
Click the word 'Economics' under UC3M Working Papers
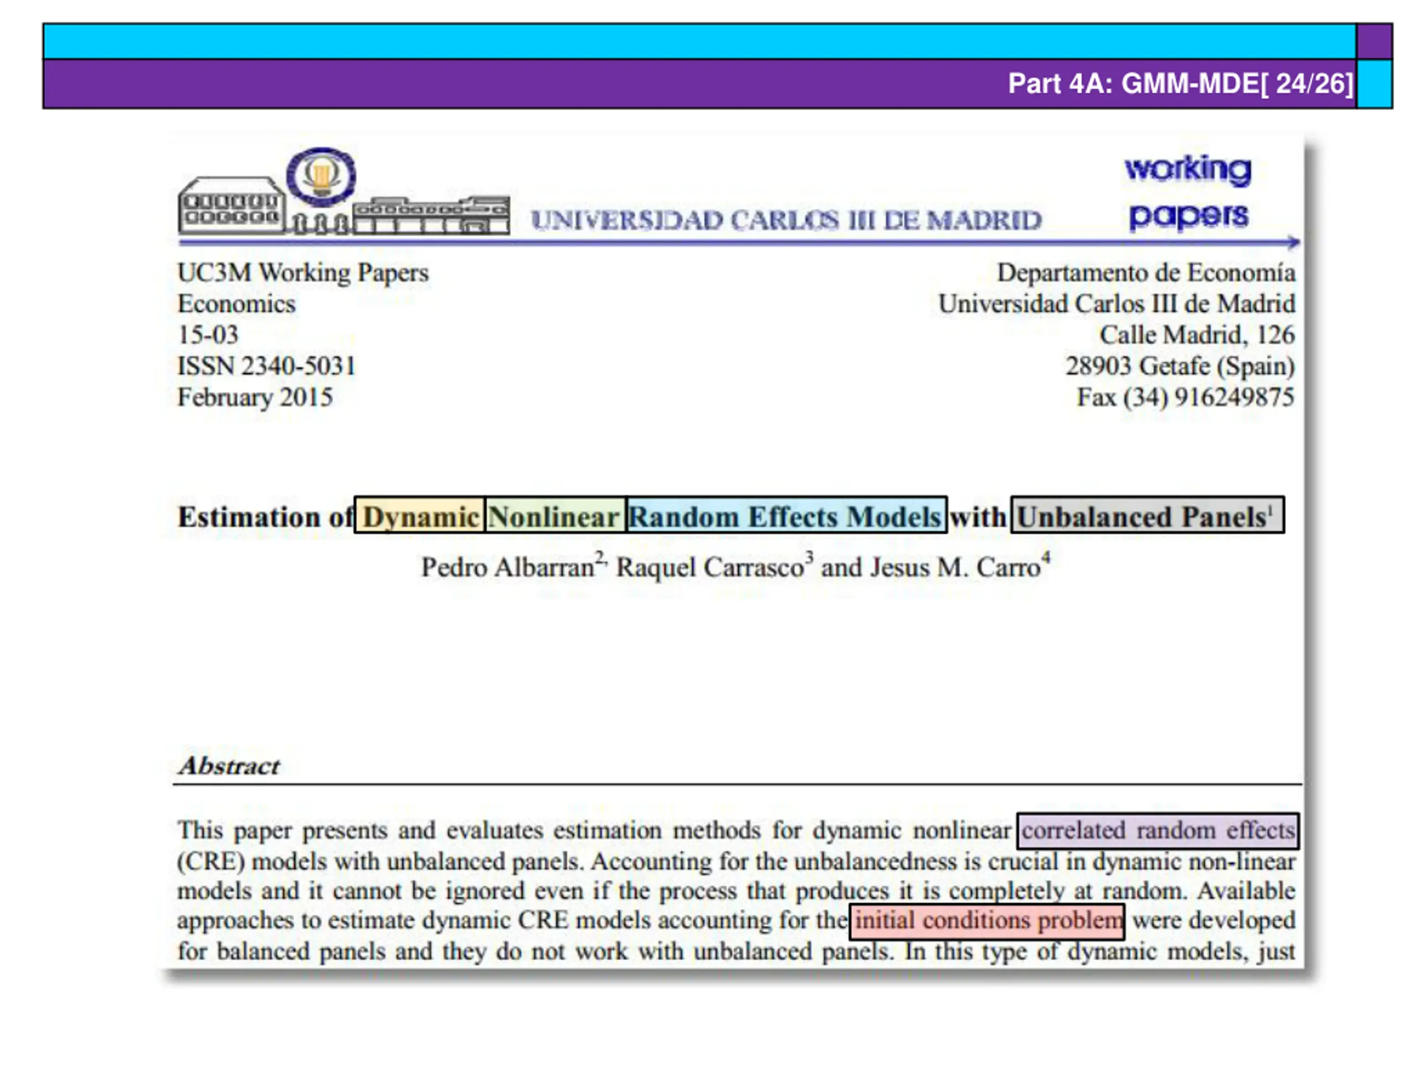236,303
